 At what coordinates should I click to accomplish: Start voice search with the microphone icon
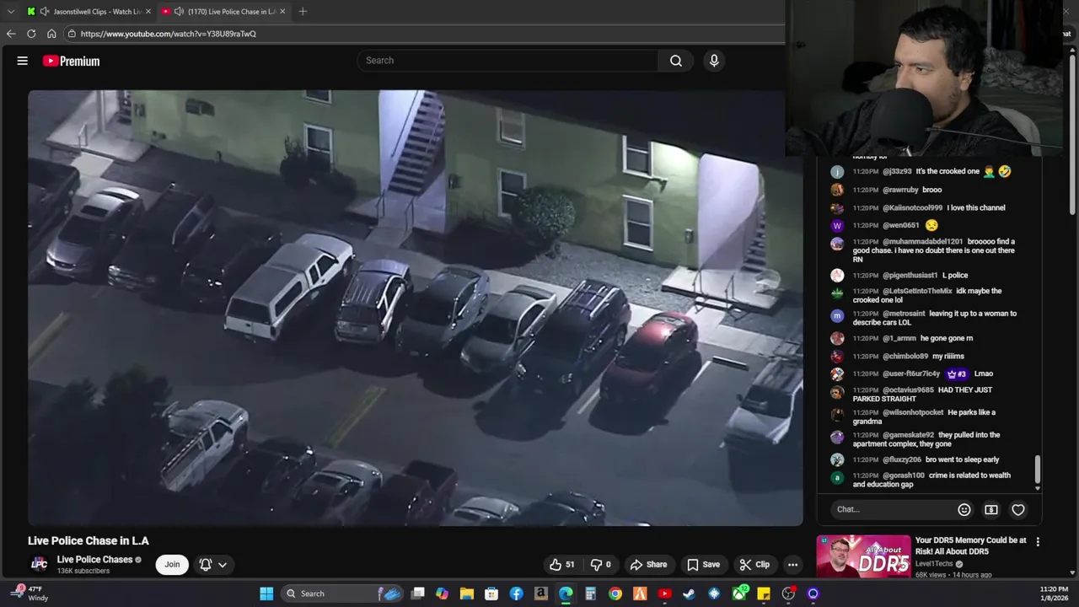click(714, 61)
